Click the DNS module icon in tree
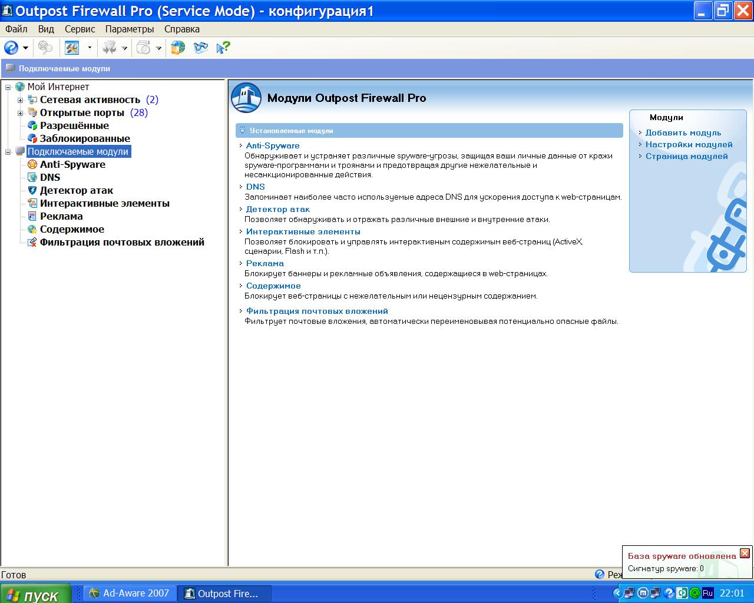 tap(32, 177)
